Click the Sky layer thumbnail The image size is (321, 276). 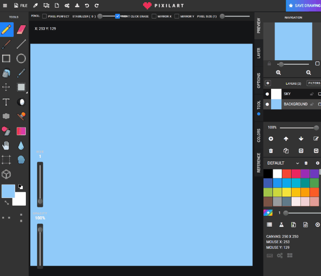tap(276, 94)
